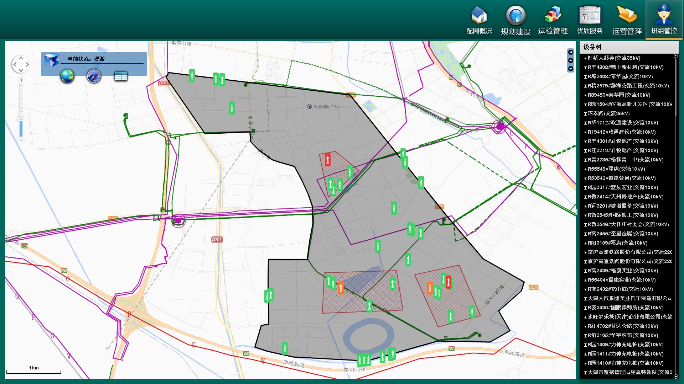Switch to 运检管理 tab

tap(553, 20)
